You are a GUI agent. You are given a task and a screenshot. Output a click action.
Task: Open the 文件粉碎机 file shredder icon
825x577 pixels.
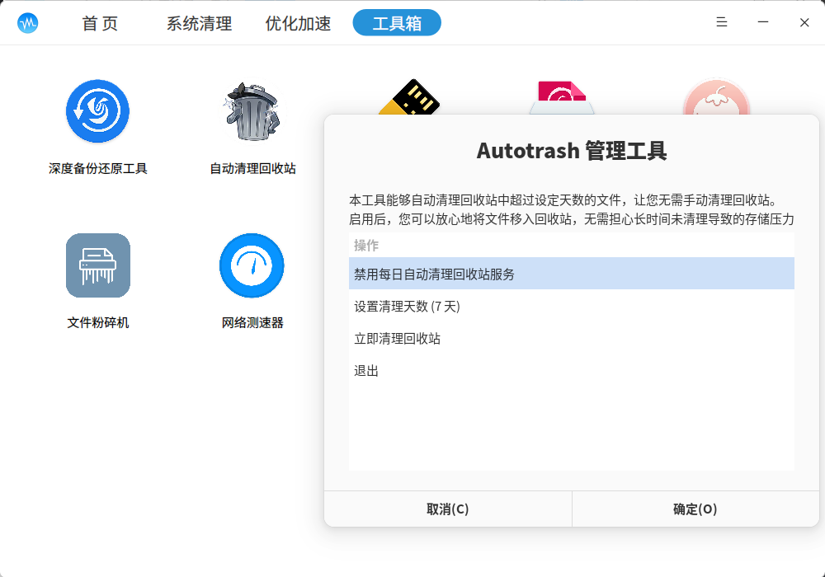pos(98,265)
